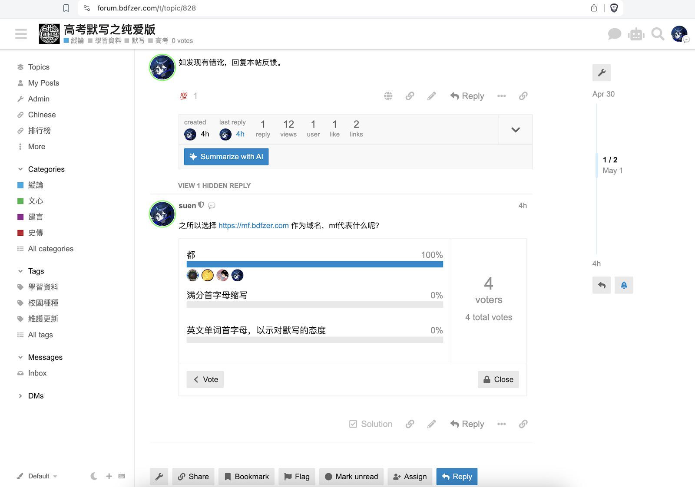This screenshot has width=695, height=487.
Task: Go to My Posts in sidebar
Action: coord(43,83)
